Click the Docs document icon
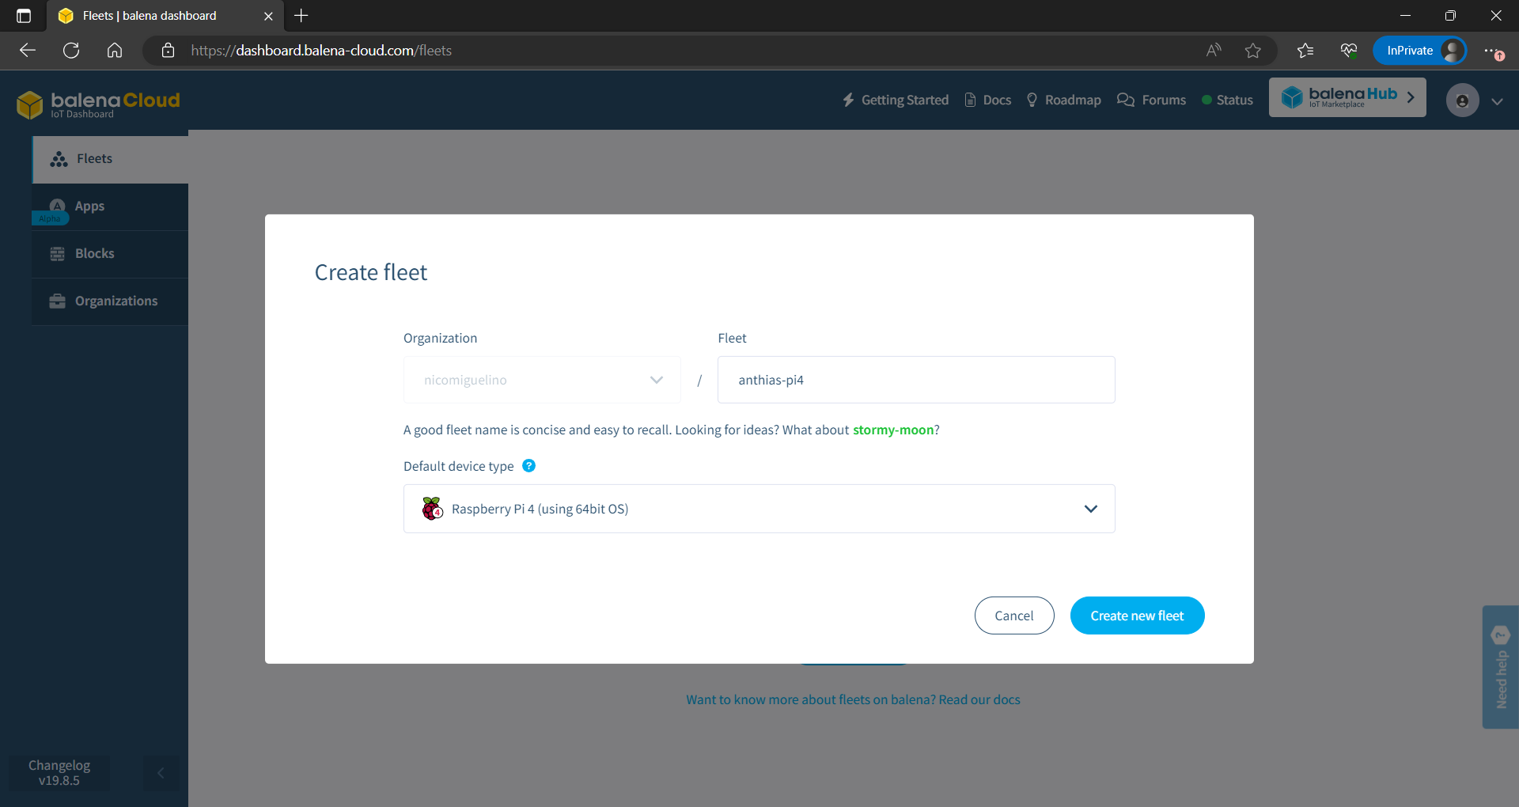The image size is (1519, 807). coord(970,100)
